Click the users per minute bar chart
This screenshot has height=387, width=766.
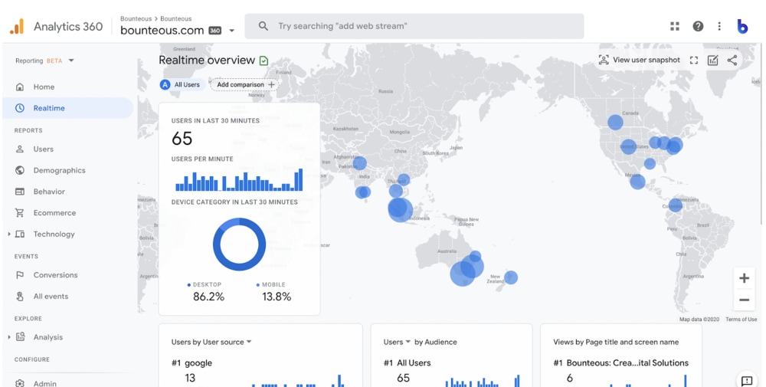[x=239, y=179]
